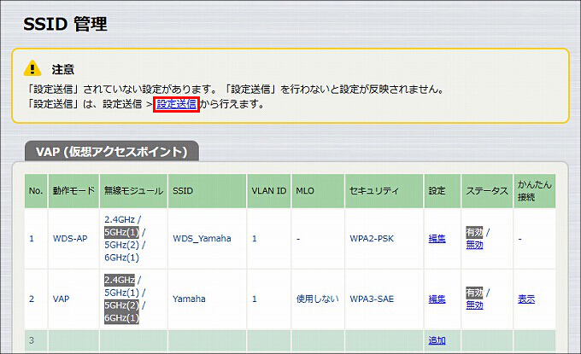Open the 設定送信 link in the notice
581x354 pixels.
point(176,104)
